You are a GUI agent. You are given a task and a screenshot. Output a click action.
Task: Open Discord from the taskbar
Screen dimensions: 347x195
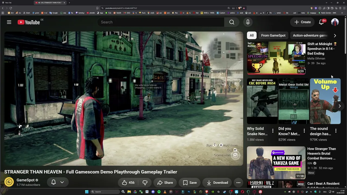click(153, 192)
